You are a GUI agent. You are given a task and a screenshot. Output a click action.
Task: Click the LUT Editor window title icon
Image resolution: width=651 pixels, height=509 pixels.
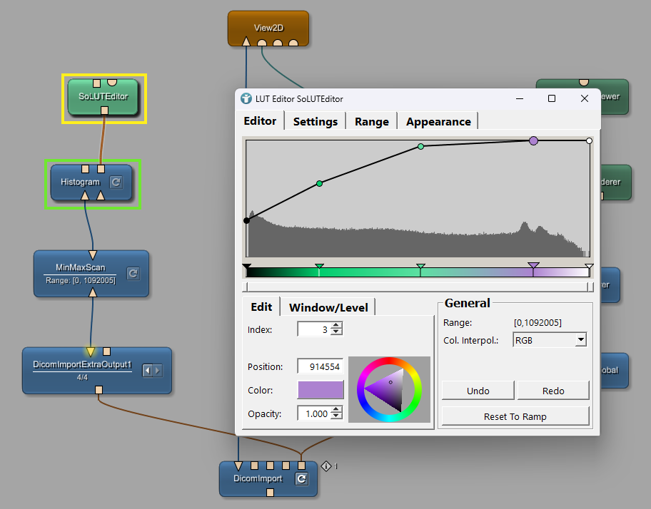pos(246,98)
